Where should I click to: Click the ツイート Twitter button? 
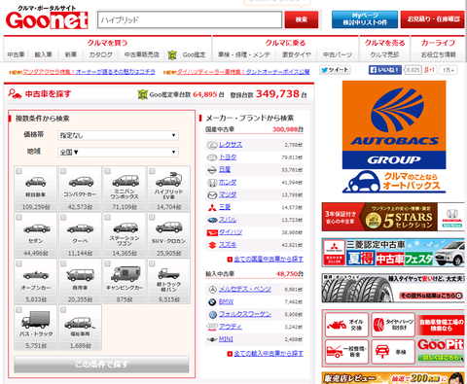(x=335, y=70)
